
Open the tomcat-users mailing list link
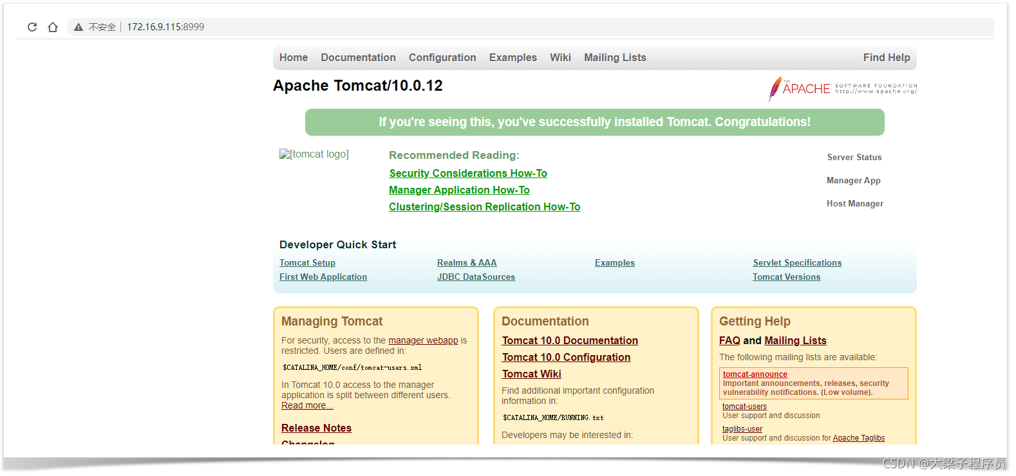[744, 407]
